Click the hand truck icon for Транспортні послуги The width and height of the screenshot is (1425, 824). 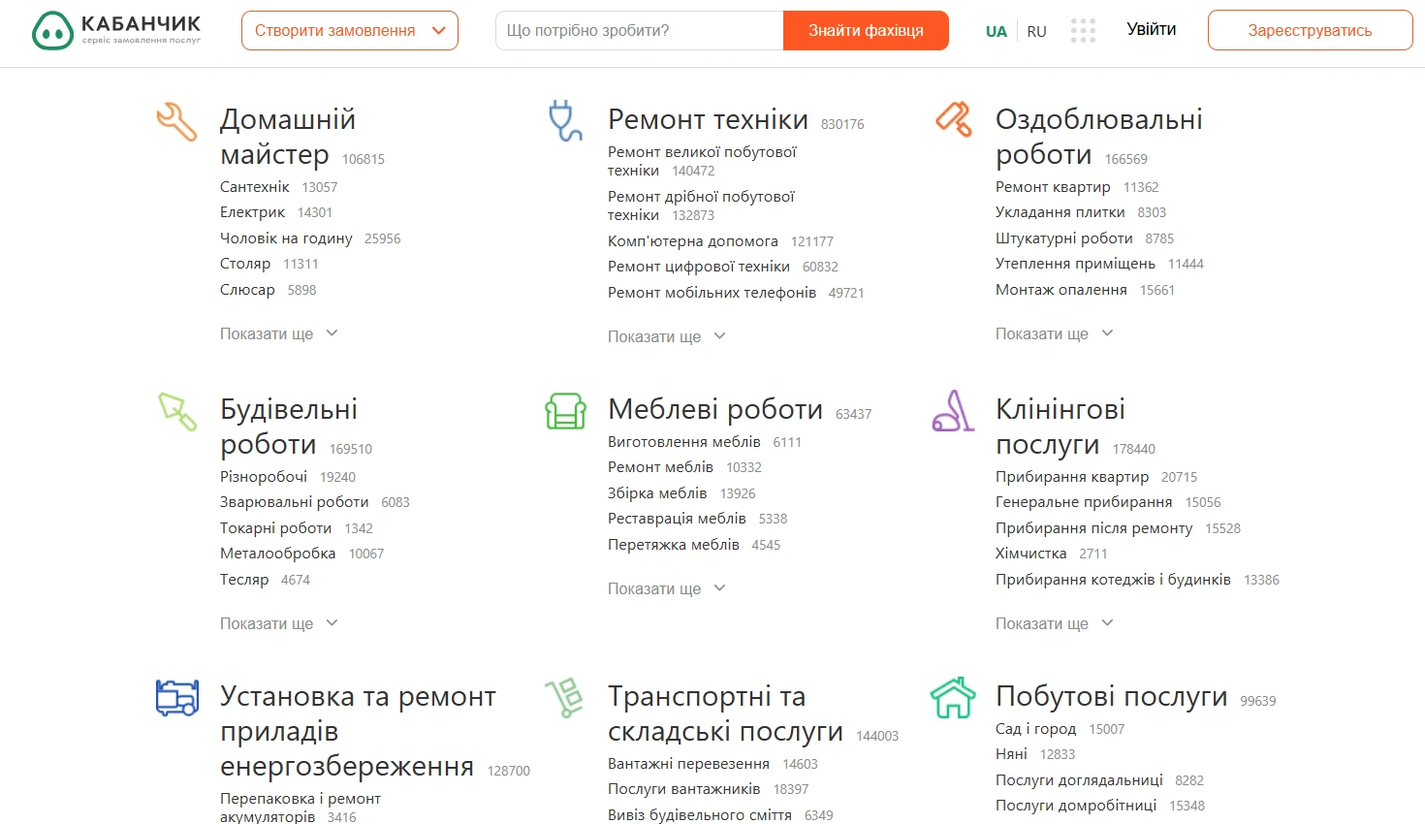click(x=565, y=698)
